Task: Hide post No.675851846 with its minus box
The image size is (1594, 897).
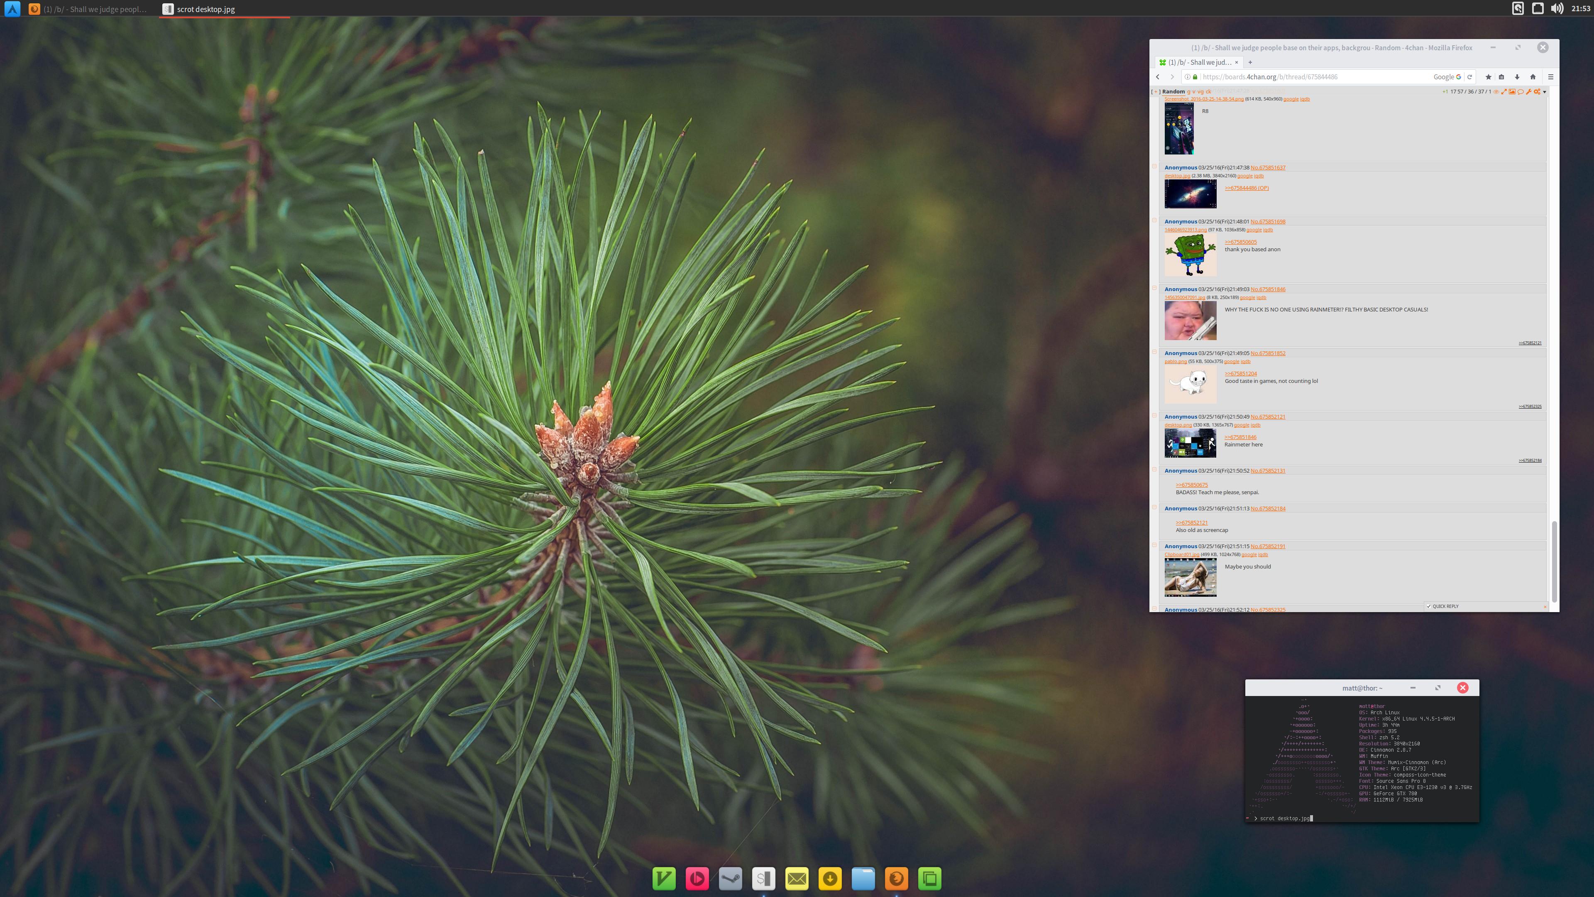Action: [1154, 288]
